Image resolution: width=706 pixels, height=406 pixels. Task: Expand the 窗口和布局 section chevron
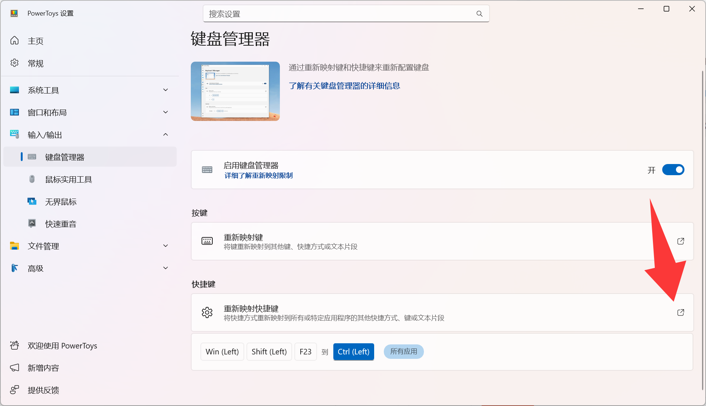tap(166, 112)
